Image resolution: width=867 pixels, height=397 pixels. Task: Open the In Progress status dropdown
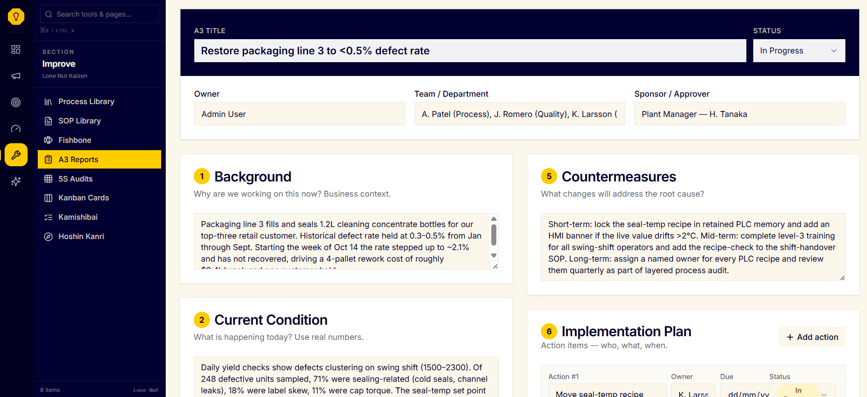(x=799, y=51)
